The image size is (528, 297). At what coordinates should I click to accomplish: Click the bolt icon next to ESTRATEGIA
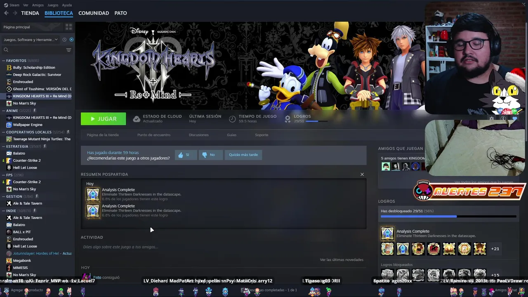click(45, 146)
